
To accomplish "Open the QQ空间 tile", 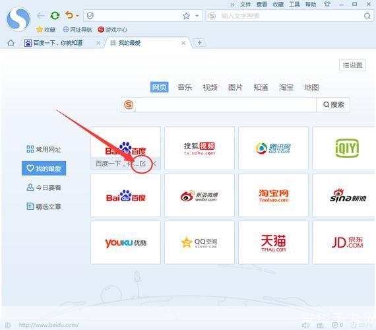I will (x=199, y=243).
